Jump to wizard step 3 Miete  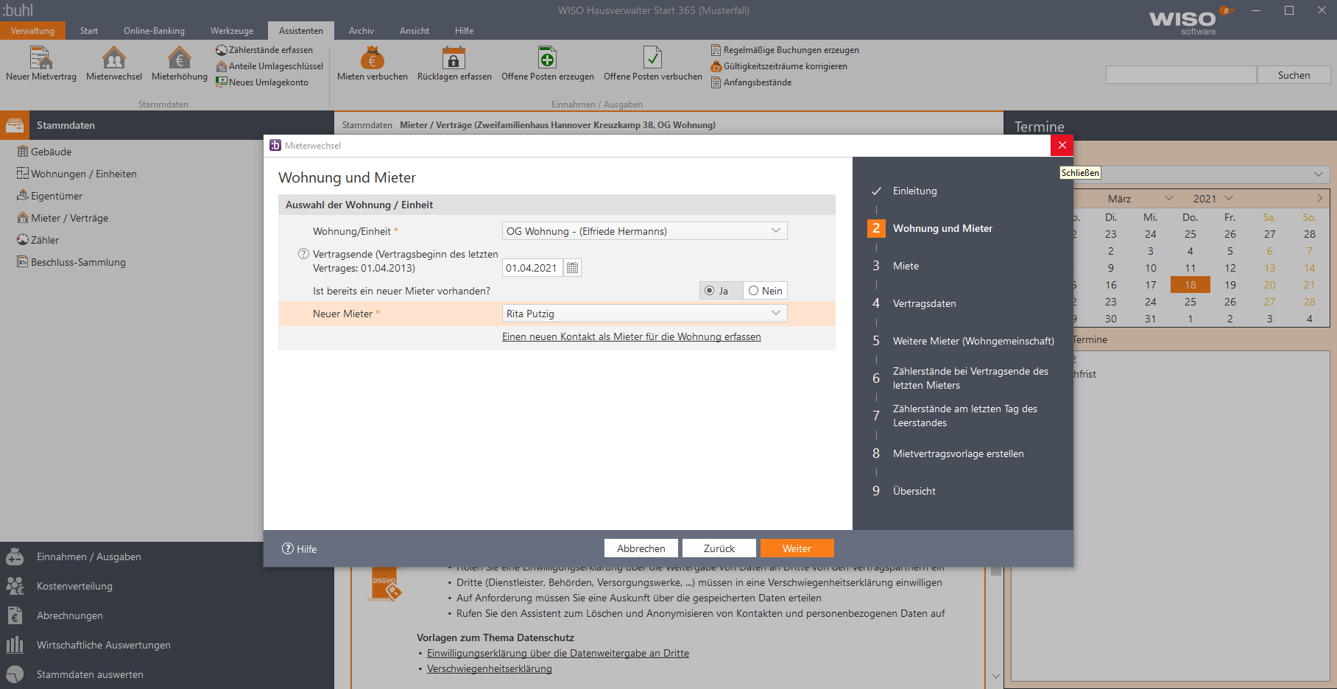pyautogui.click(x=906, y=266)
